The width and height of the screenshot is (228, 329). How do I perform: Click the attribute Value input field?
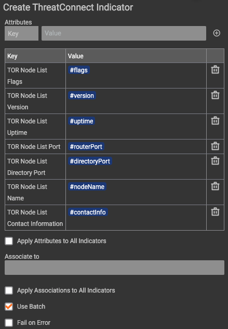[x=124, y=33]
